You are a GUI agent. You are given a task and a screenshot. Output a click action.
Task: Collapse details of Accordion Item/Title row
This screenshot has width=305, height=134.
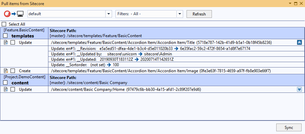pos(299,43)
